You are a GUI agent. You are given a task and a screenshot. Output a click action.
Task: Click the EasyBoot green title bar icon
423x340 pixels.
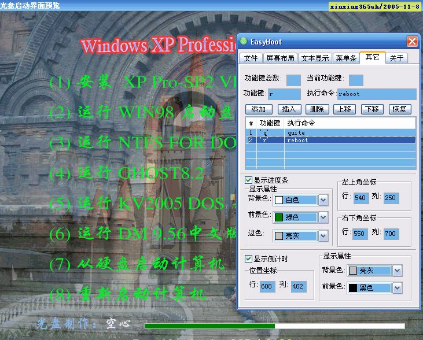coord(244,42)
